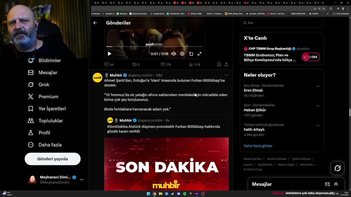Expand the Mesajlar drawer

click(336, 184)
